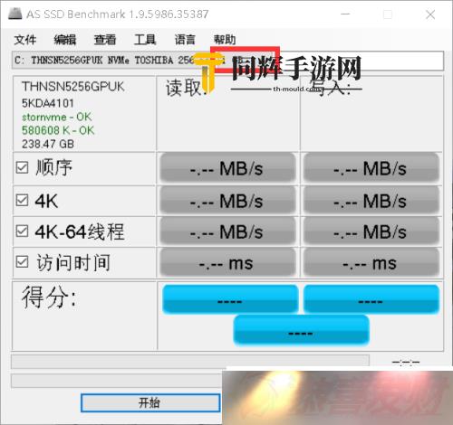This screenshot has height=425, width=453.
Task: Open the 帮助 help menu
Action: [225, 40]
